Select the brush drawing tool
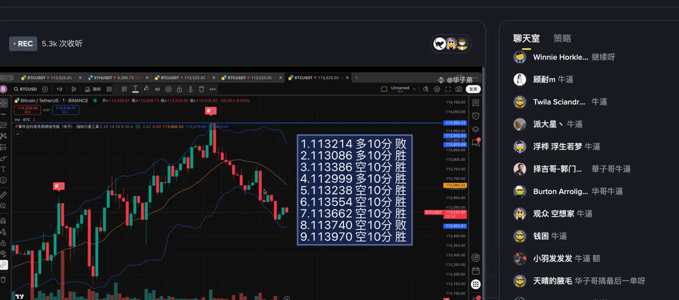 (x=3, y=158)
